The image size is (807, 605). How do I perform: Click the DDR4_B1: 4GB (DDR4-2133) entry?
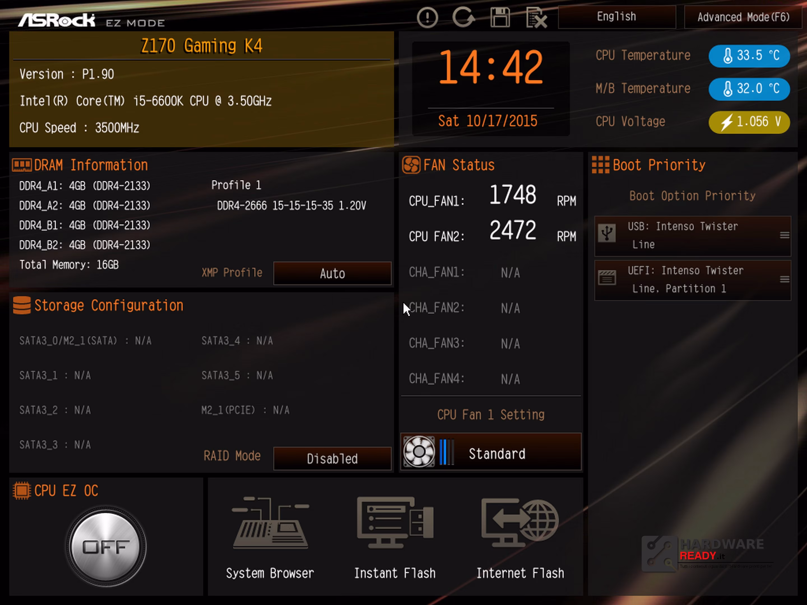[x=85, y=225]
